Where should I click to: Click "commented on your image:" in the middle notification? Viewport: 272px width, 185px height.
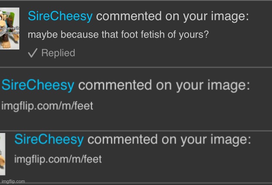[164, 85]
